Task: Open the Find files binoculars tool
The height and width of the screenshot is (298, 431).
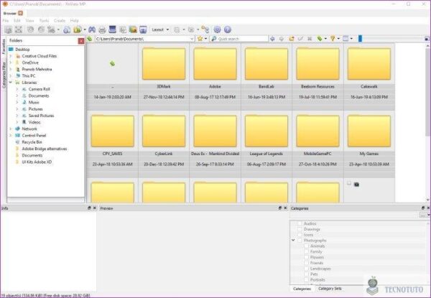Action: tap(92, 29)
